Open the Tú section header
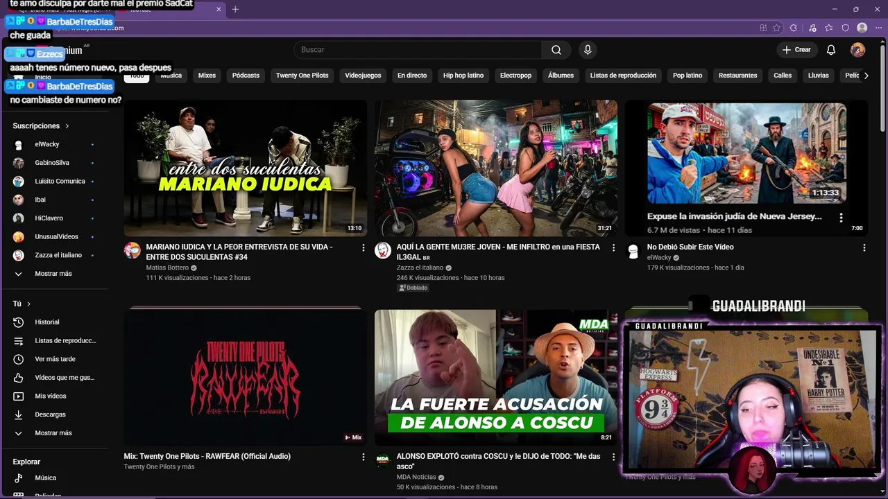The image size is (888, 499). (22, 304)
